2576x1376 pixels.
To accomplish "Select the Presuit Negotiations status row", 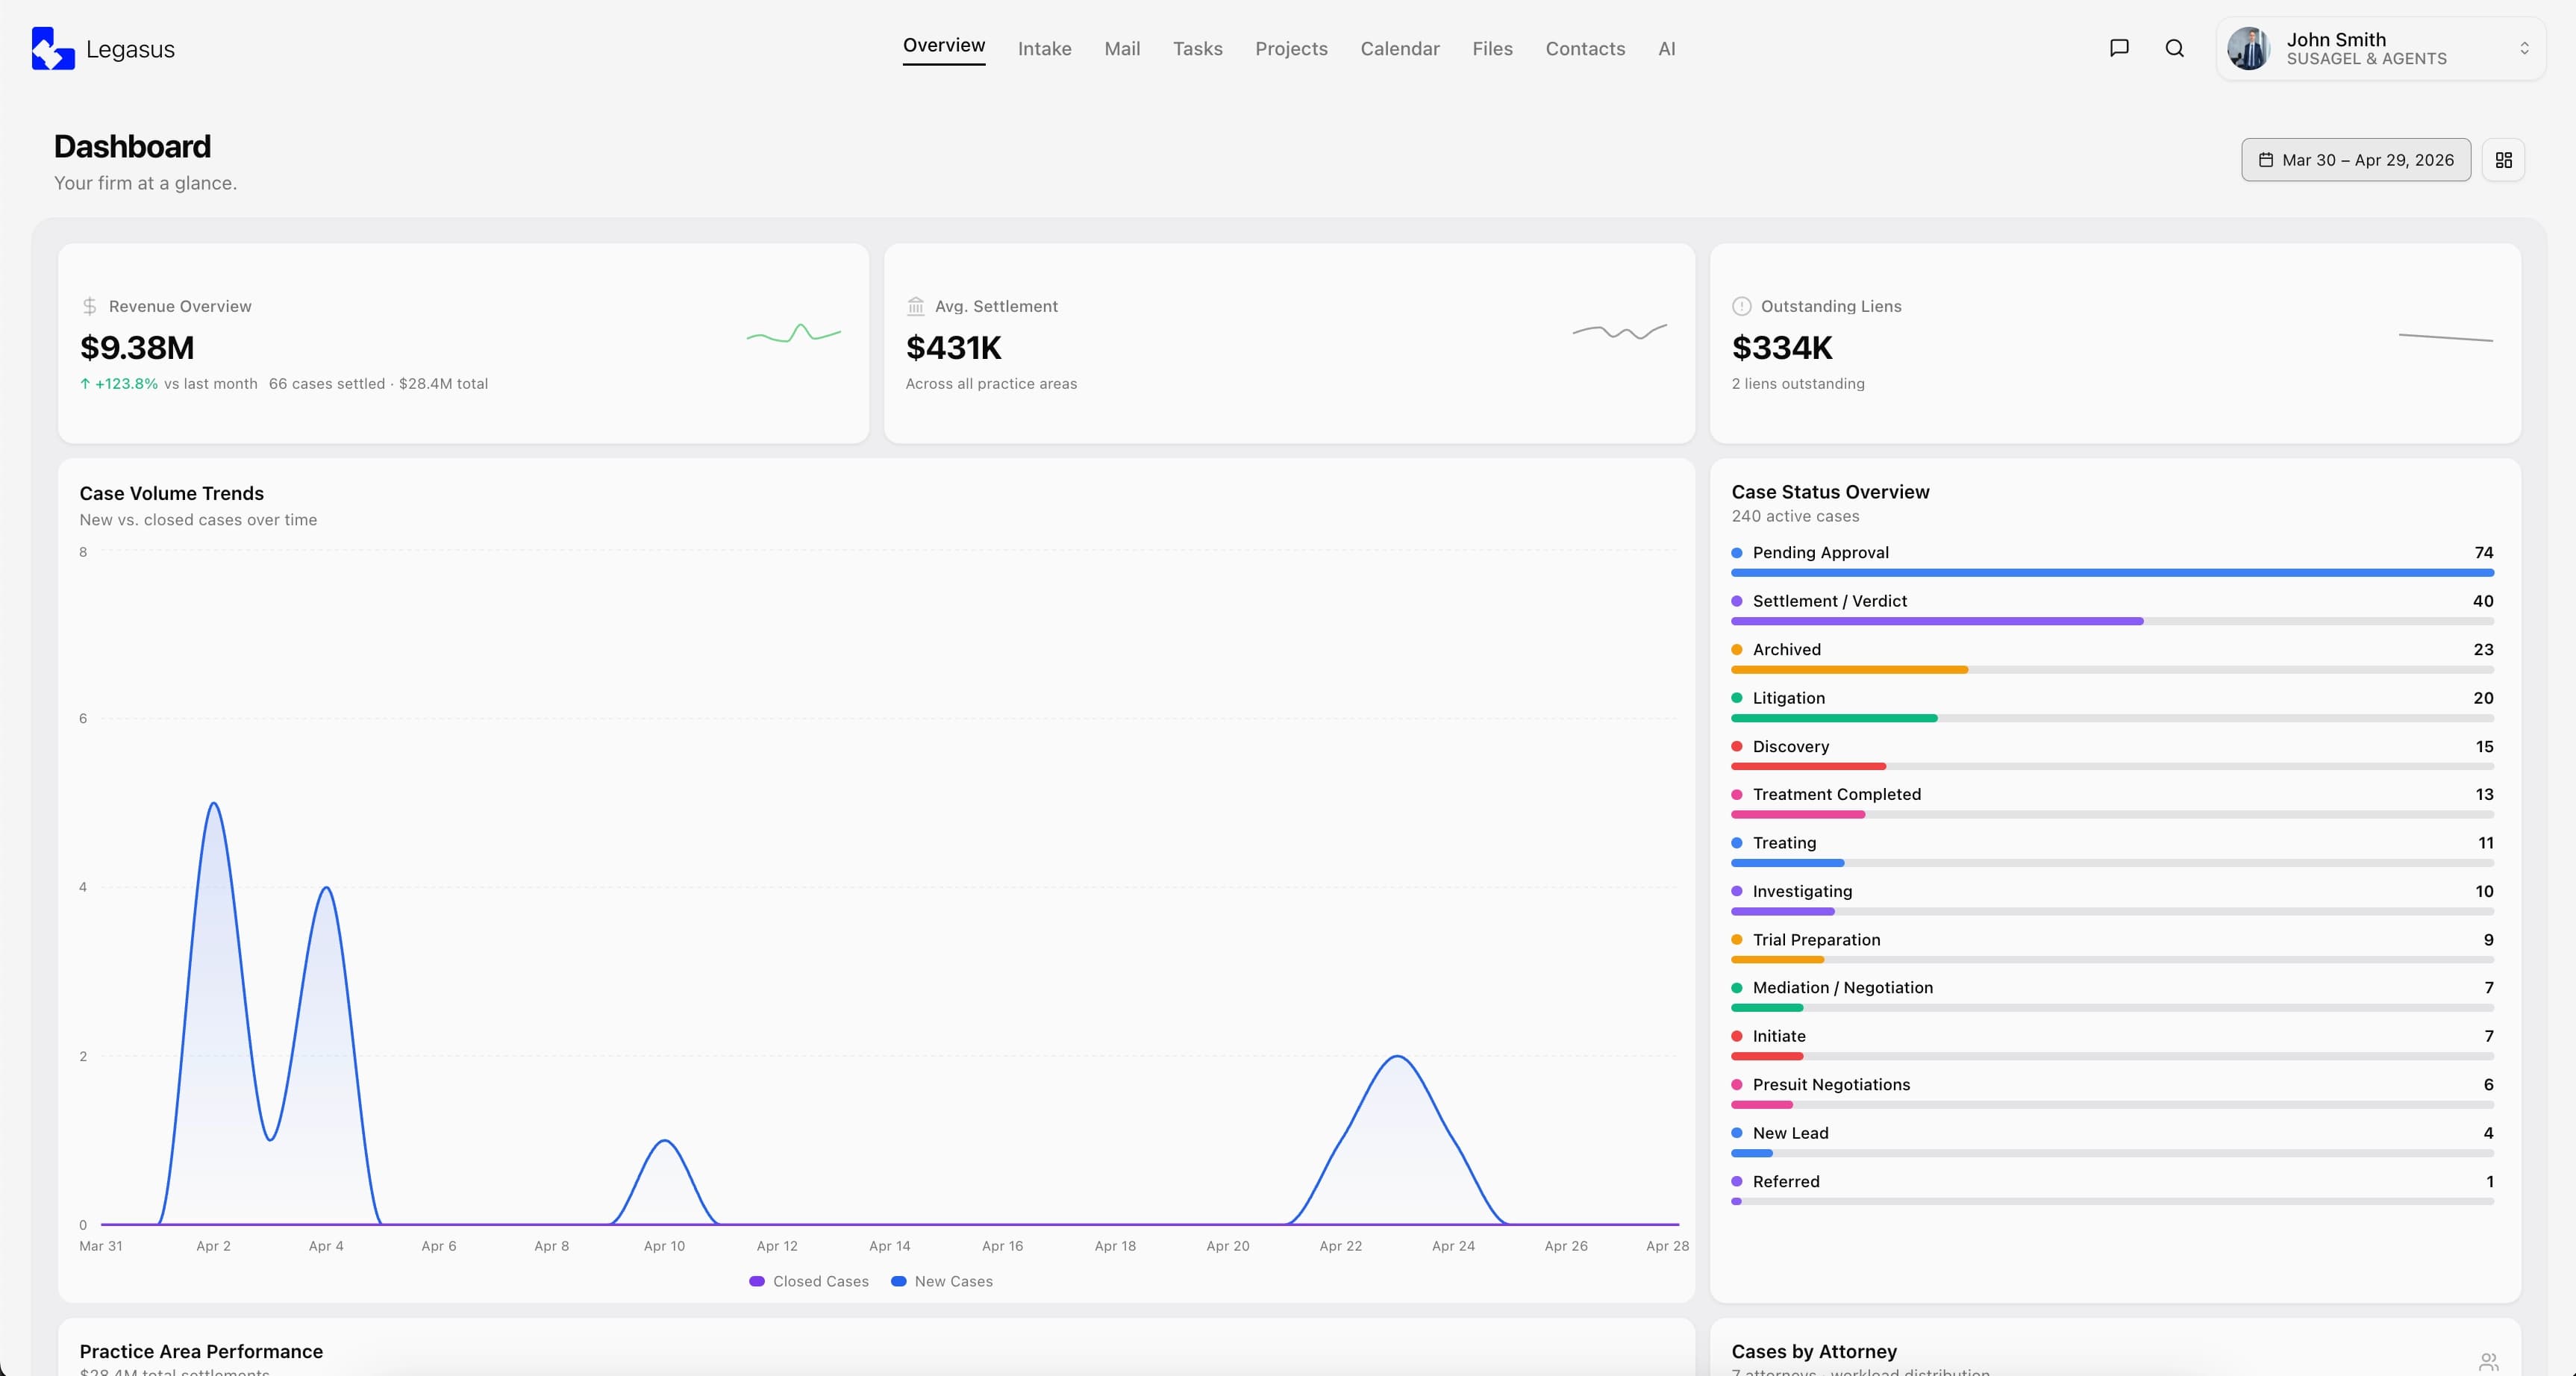I will click(2112, 1093).
